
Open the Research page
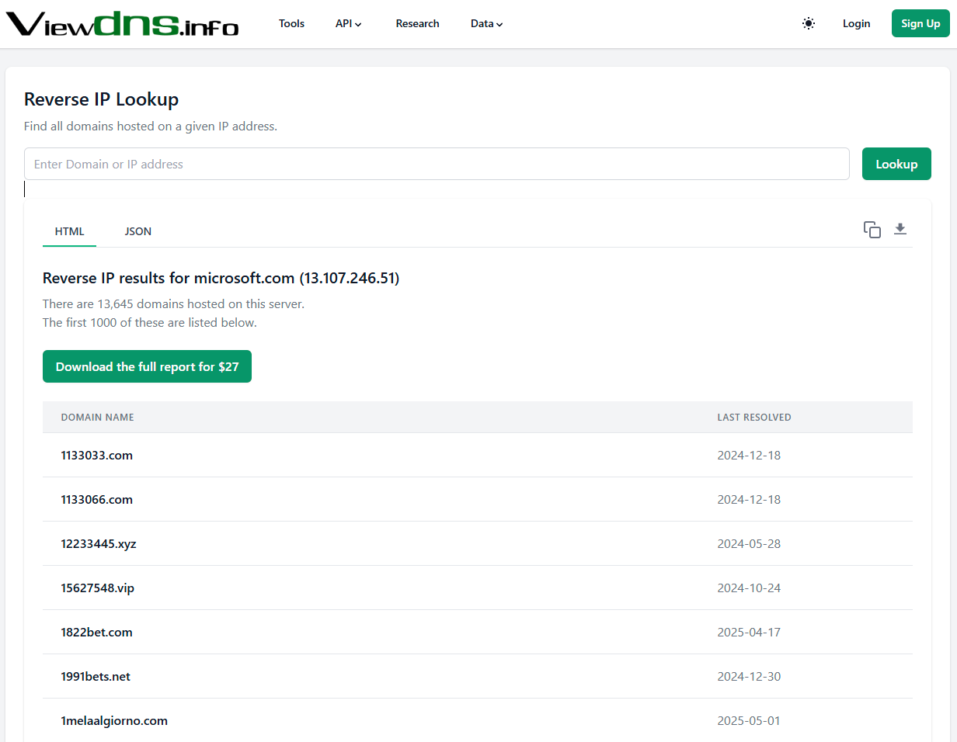pyautogui.click(x=417, y=23)
